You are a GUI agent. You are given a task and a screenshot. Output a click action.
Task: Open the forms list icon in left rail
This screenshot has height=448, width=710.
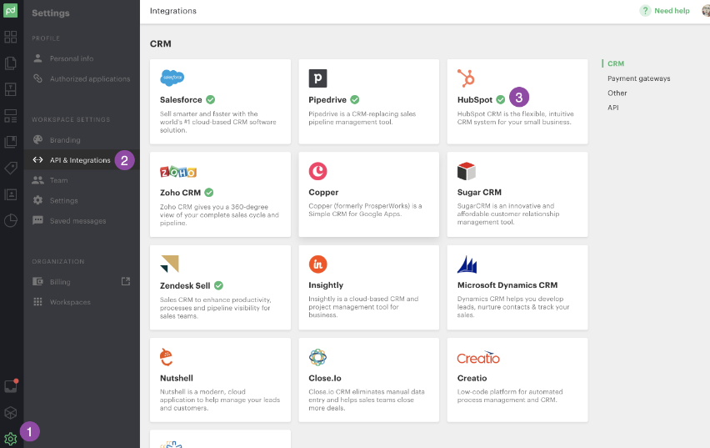pyautogui.click(x=10, y=116)
